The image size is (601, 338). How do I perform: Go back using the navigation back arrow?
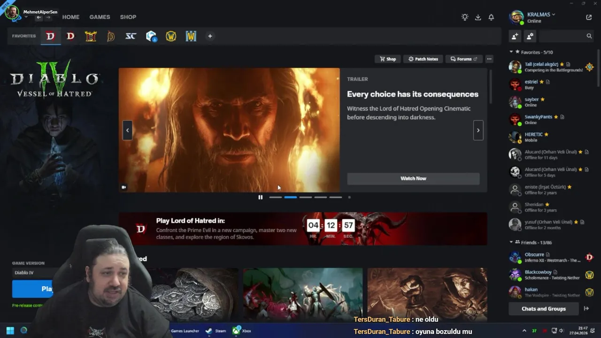coord(39,17)
